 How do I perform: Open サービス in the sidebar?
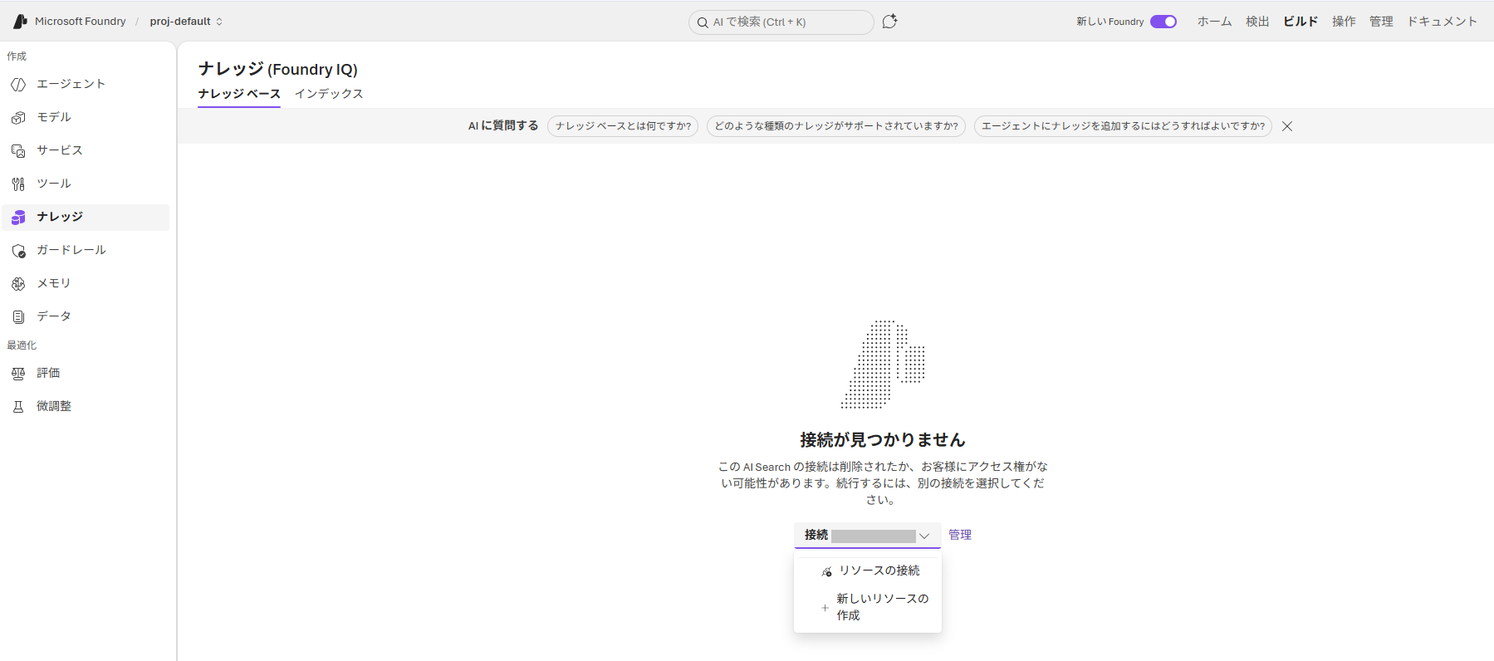pos(86,151)
